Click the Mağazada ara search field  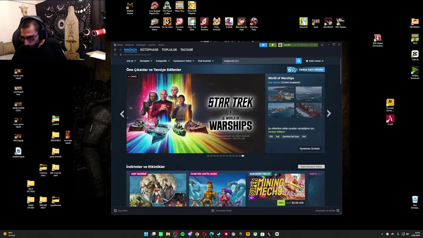pos(259,61)
